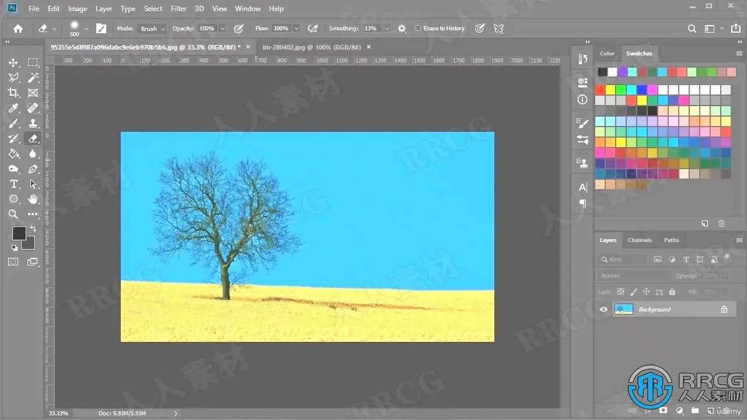This screenshot has width=747, height=420.
Task: Select the Move tool
Action: pos(13,62)
